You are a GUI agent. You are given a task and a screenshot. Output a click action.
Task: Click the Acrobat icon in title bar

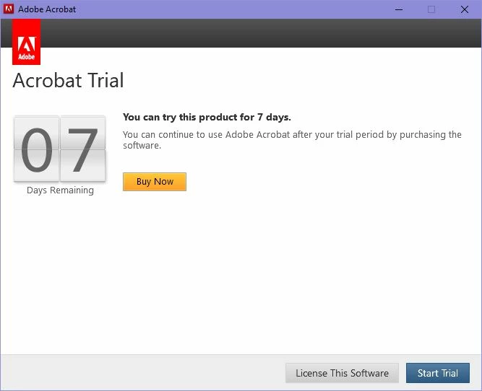(x=8, y=9)
